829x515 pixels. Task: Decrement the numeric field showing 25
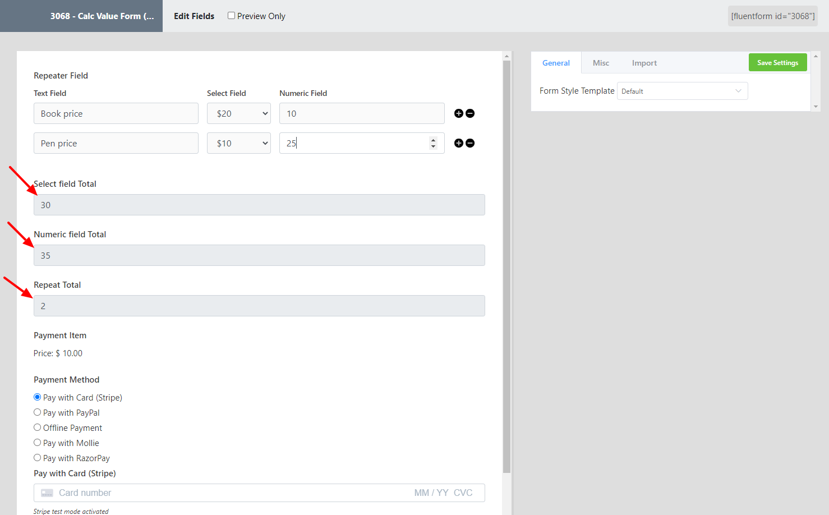click(433, 146)
